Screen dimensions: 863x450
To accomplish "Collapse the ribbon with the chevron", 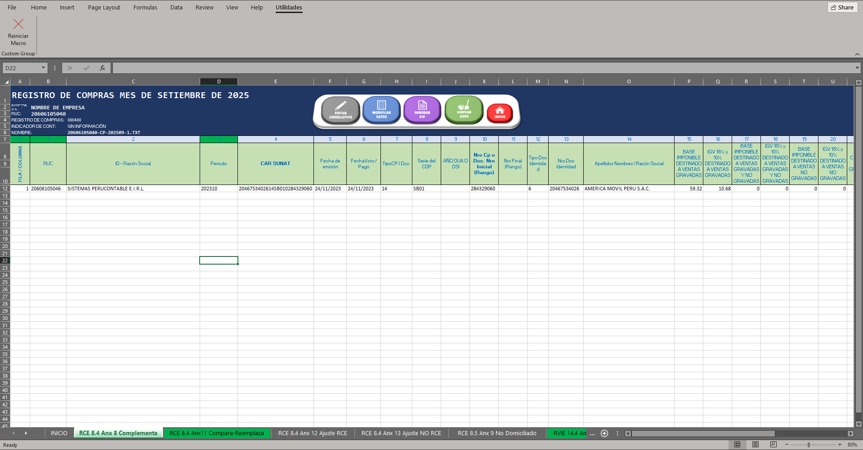I will pyautogui.click(x=857, y=54).
